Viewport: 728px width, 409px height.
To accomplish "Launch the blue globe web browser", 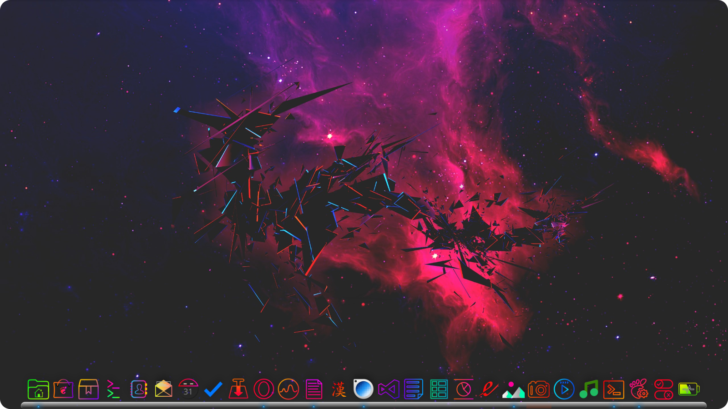I will coord(364,389).
